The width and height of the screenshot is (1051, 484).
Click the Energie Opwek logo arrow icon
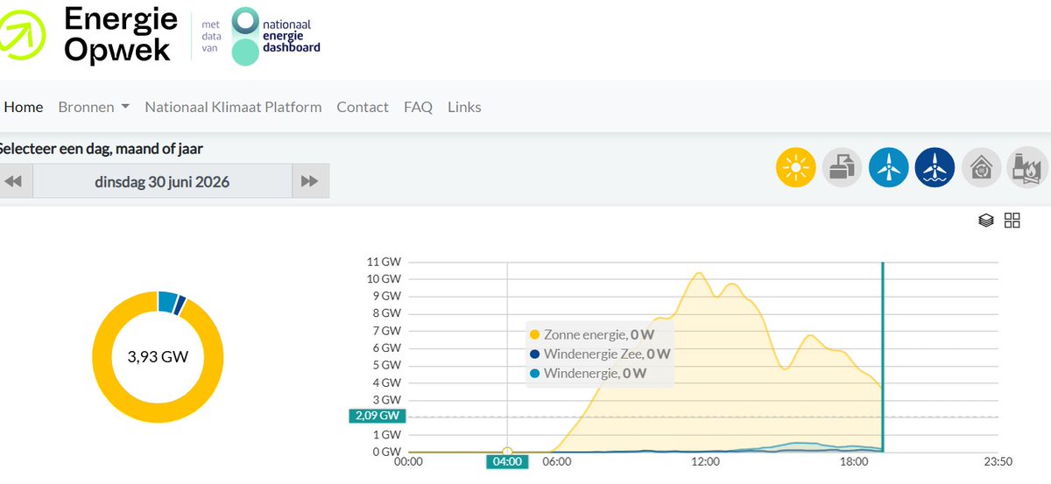pos(24,37)
